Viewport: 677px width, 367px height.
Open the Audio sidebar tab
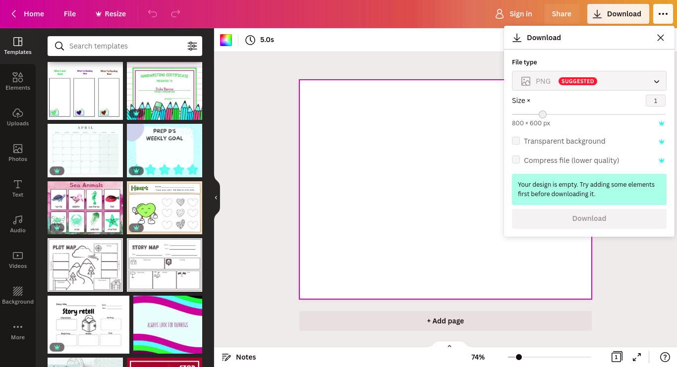[x=18, y=224]
